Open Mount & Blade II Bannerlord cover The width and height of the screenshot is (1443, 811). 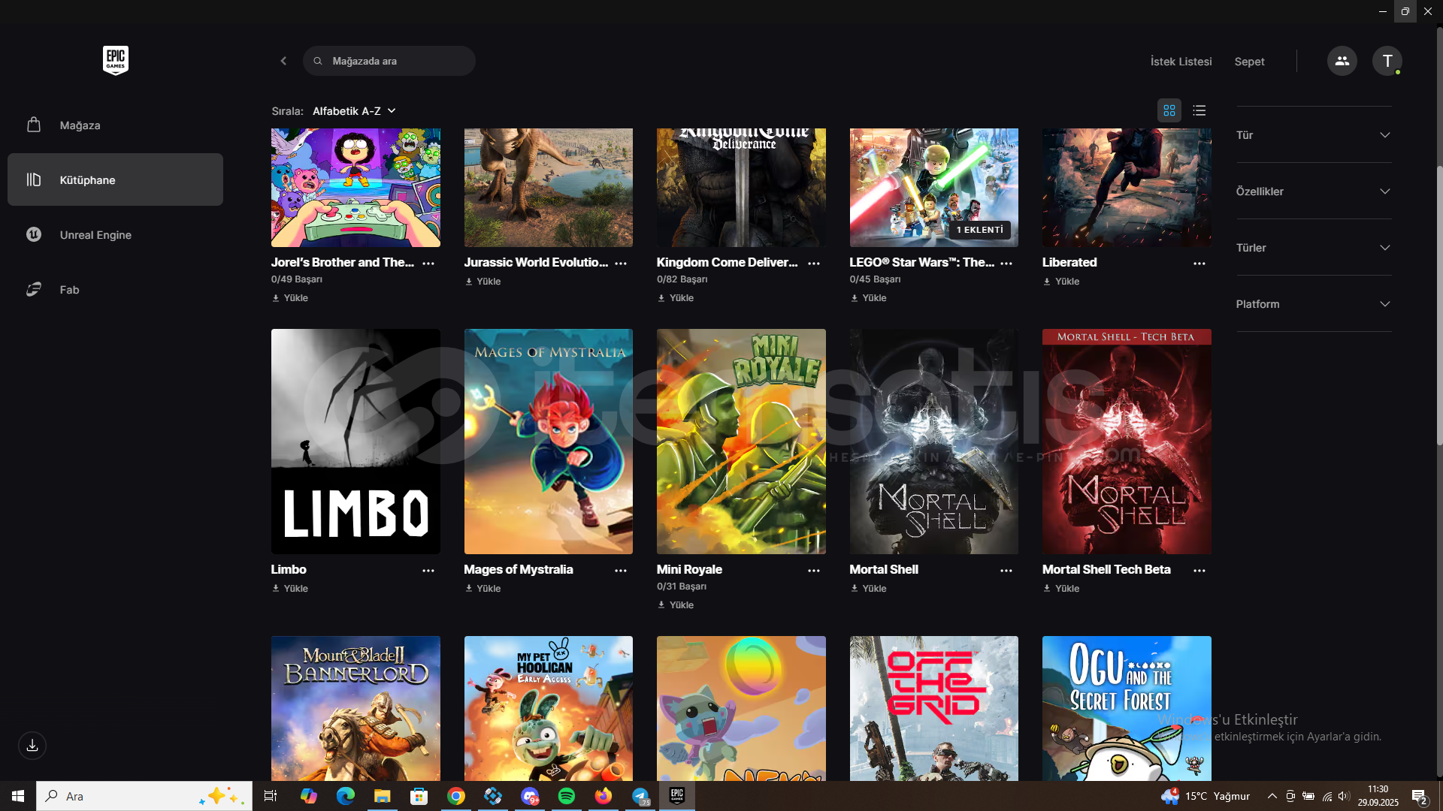coord(355,709)
